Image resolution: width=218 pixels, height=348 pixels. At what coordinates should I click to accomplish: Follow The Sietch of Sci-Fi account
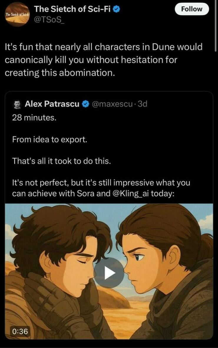pyautogui.click(x=191, y=9)
